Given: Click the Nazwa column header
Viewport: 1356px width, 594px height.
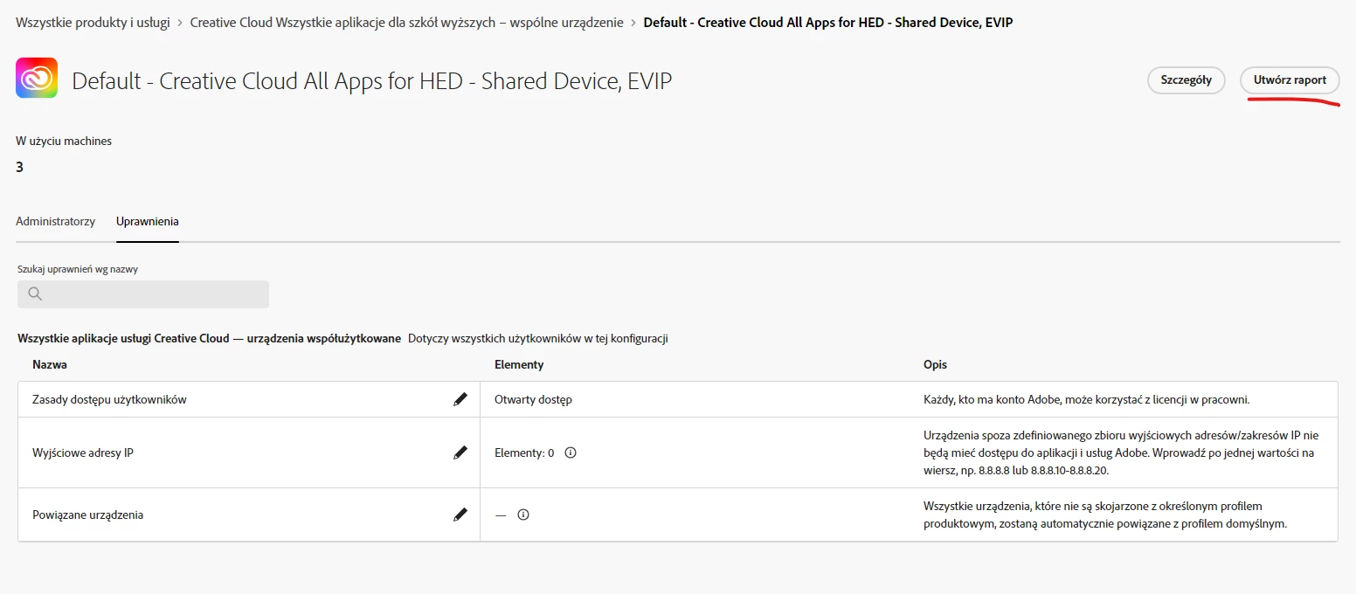Looking at the screenshot, I should point(50,364).
